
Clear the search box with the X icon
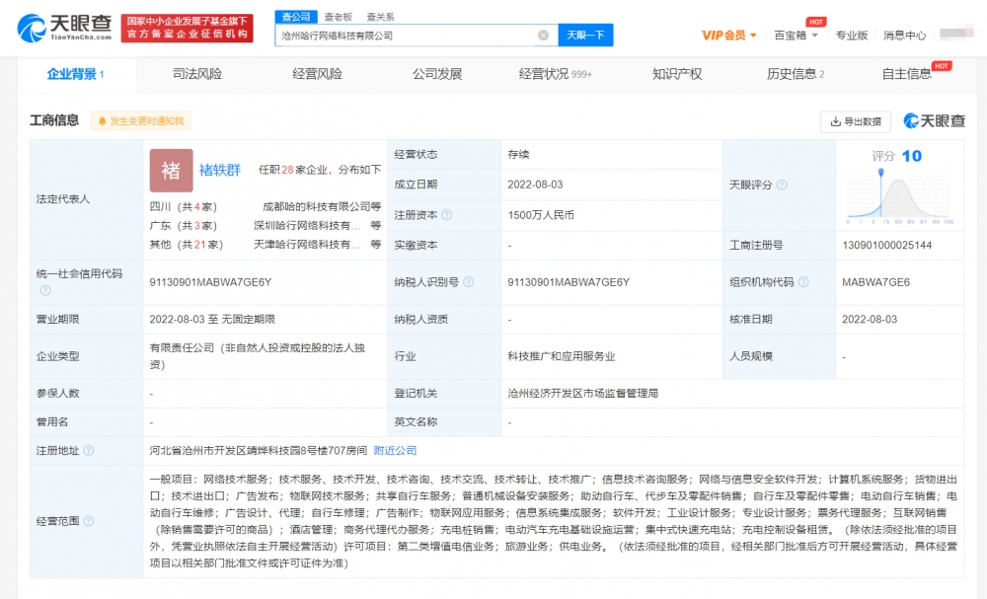pyautogui.click(x=543, y=36)
